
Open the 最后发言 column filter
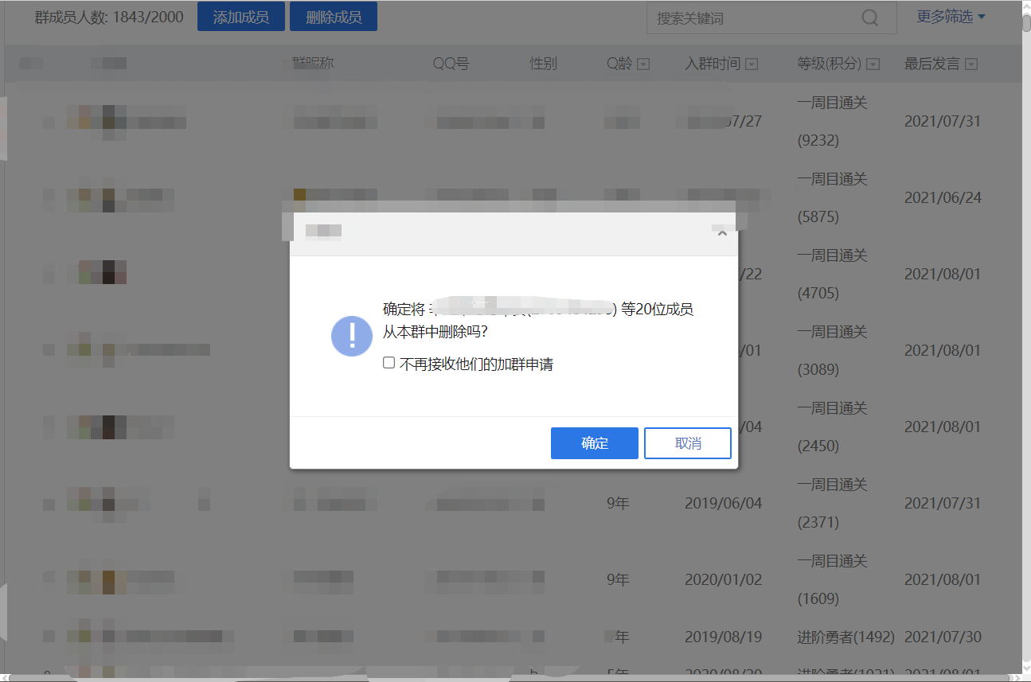[x=970, y=64]
